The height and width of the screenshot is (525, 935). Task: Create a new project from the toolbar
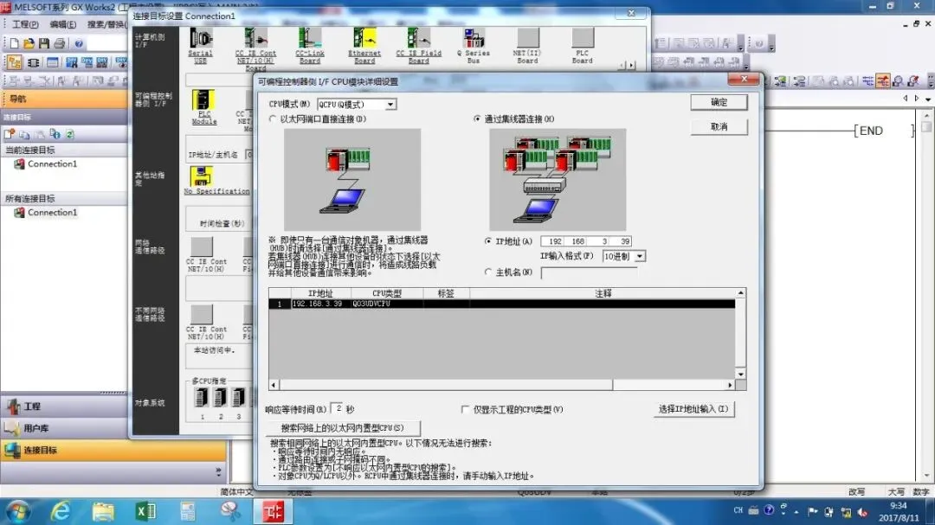pyautogui.click(x=15, y=43)
